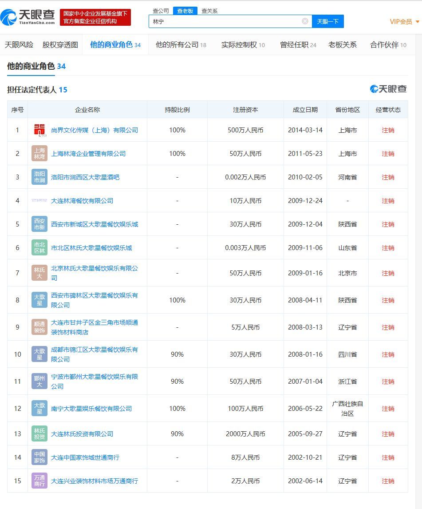This screenshot has height=509, width=422.
Task: Click the 洛阳市涧 company avatar icon
Action: tap(39, 177)
